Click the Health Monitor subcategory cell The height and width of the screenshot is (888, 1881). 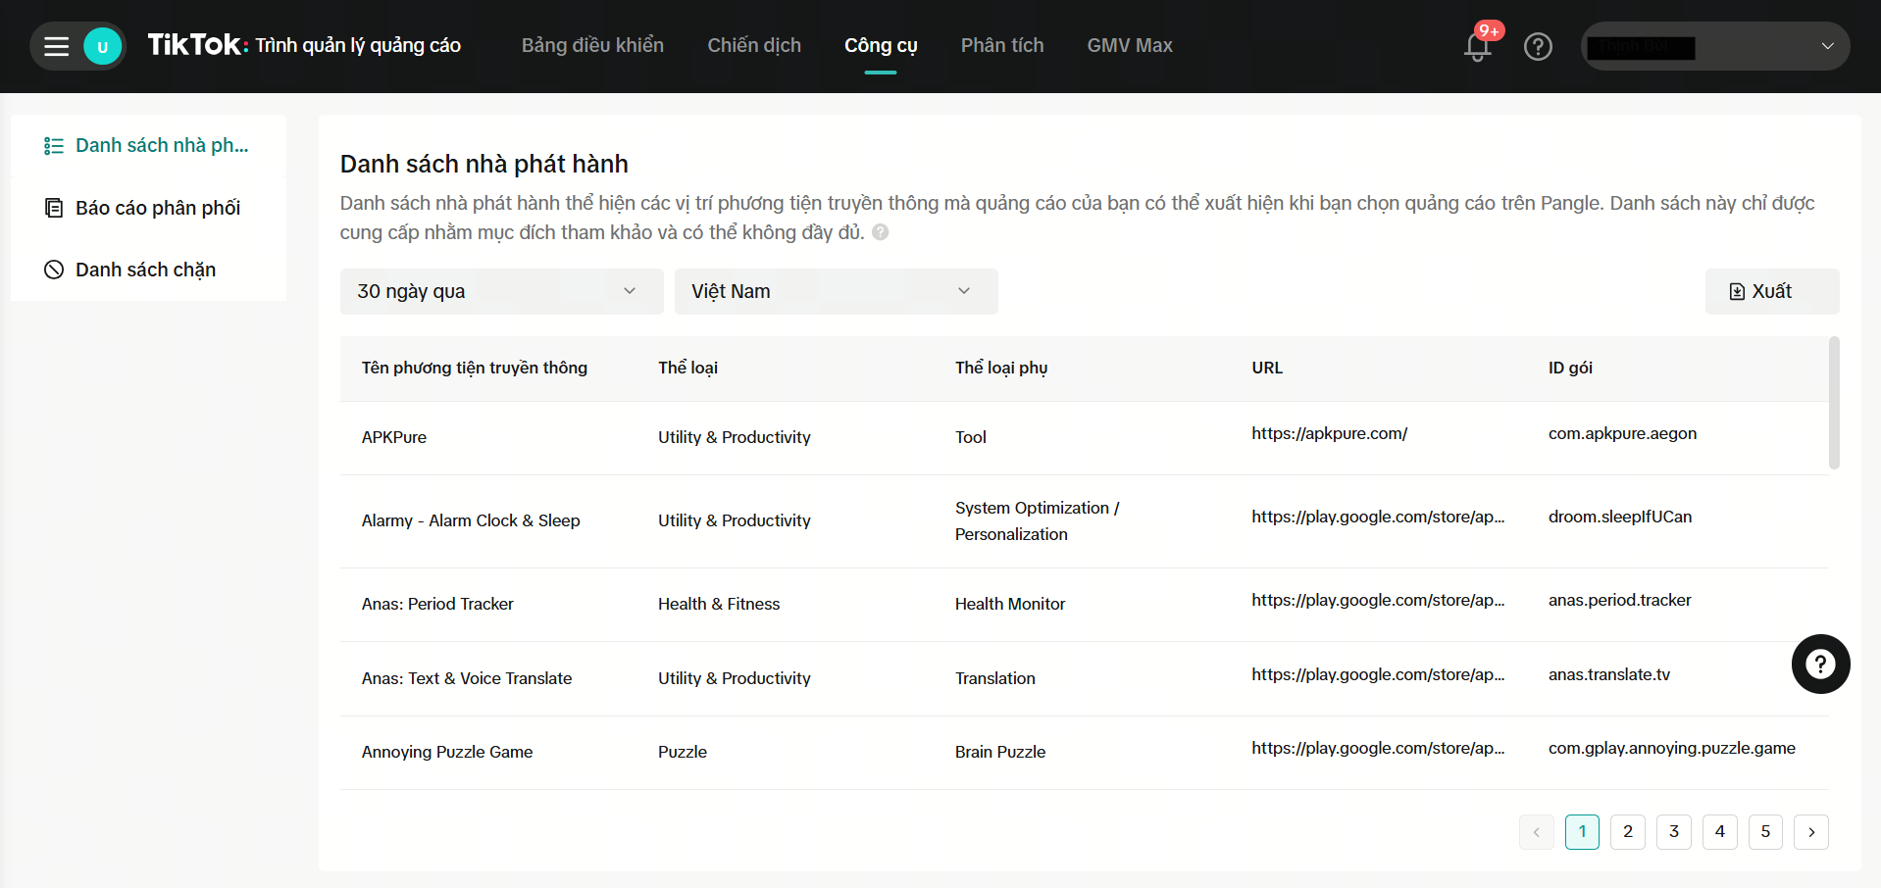point(1010,604)
